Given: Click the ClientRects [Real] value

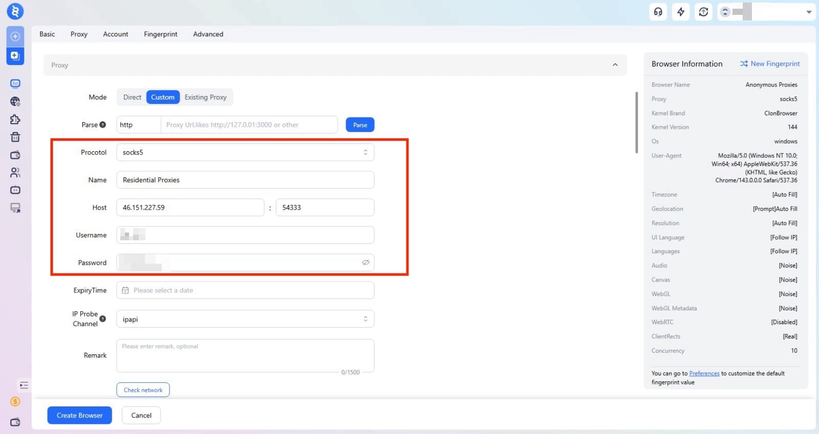Looking at the screenshot, I should pos(790,336).
